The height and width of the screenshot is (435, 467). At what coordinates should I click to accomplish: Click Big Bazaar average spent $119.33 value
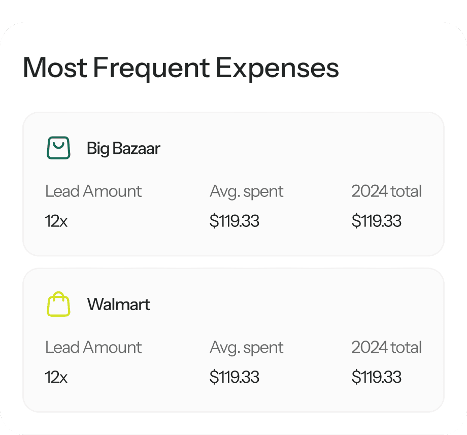pos(234,221)
